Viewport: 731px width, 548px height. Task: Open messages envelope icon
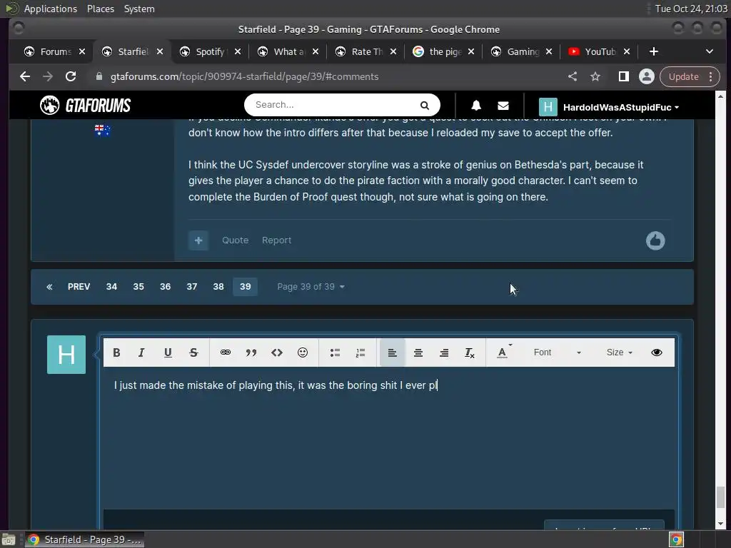pos(503,106)
